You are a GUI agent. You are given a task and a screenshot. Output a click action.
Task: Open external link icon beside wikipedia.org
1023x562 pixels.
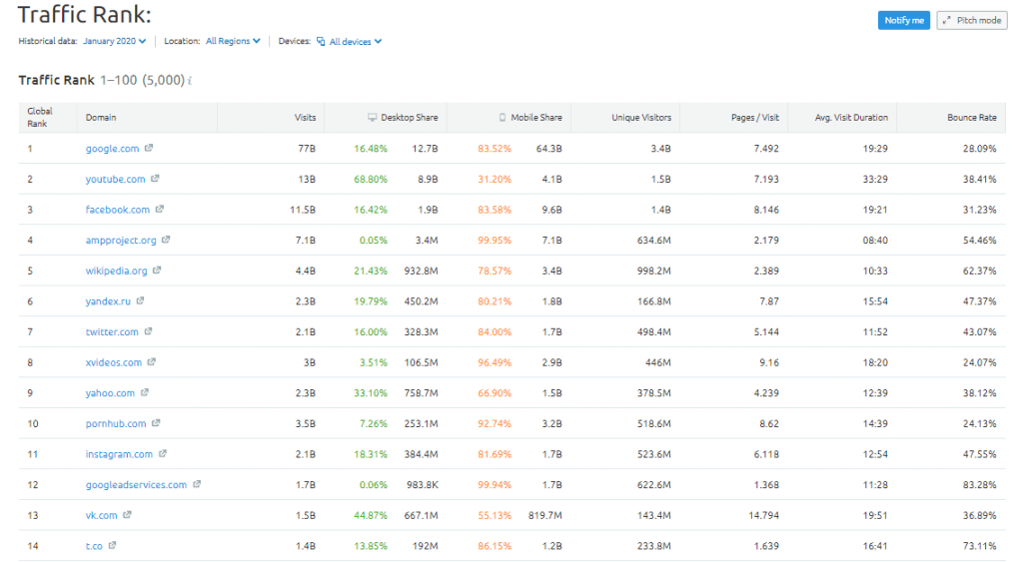point(157,271)
